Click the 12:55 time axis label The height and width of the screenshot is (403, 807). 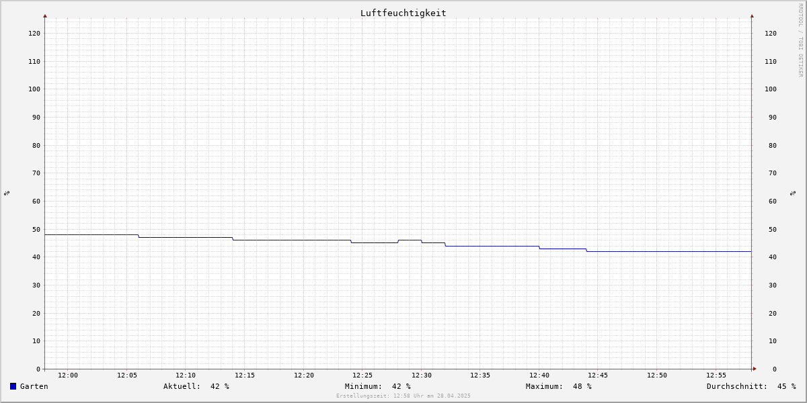[x=716, y=375]
